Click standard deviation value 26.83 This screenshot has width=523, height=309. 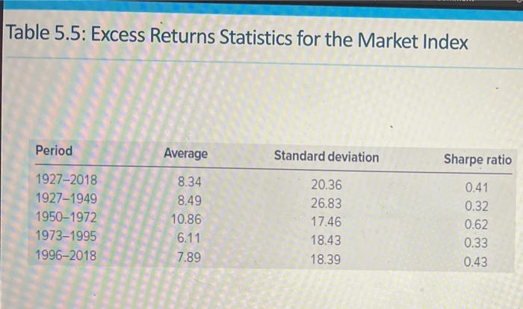click(x=327, y=204)
